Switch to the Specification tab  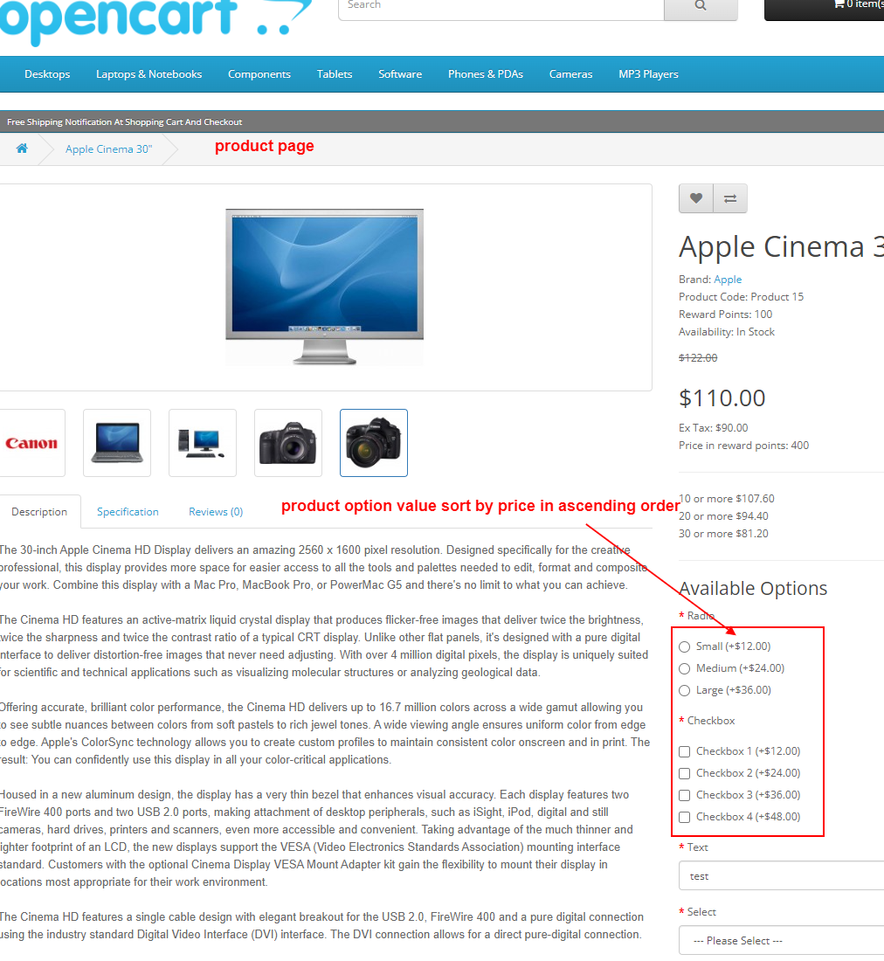(128, 511)
